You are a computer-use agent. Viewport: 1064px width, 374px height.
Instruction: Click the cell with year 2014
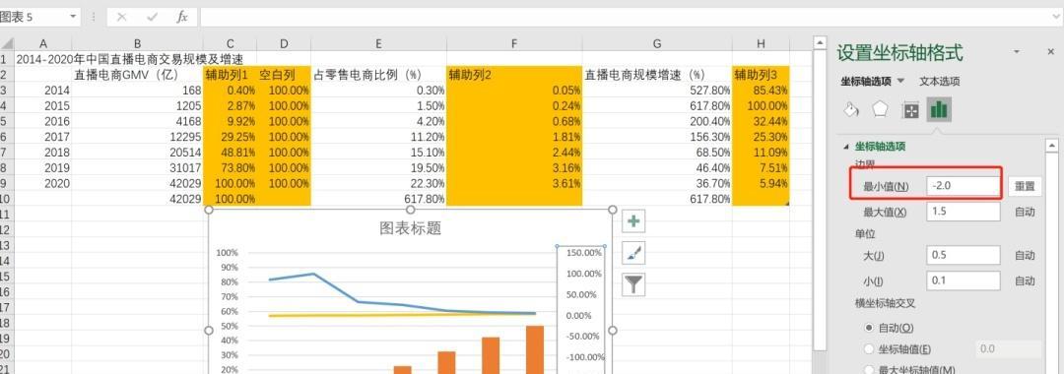tap(42, 91)
